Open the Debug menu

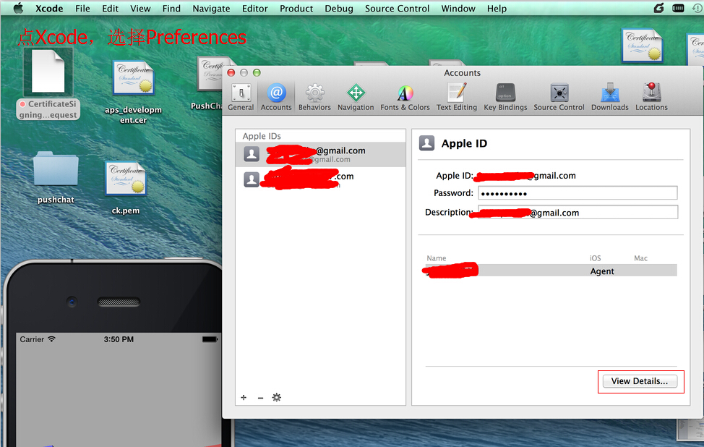(x=339, y=9)
